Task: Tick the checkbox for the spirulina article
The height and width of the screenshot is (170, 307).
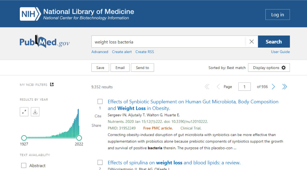Action: (100, 163)
